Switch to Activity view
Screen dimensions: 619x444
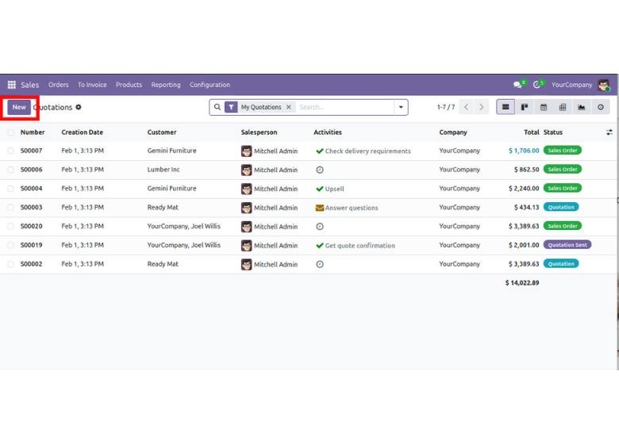(x=601, y=107)
